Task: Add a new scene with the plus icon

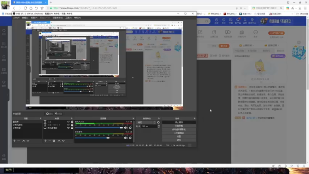Action: tap(14, 141)
